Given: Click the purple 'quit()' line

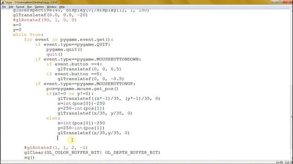Looking at the screenshot, I should coord(54,55).
